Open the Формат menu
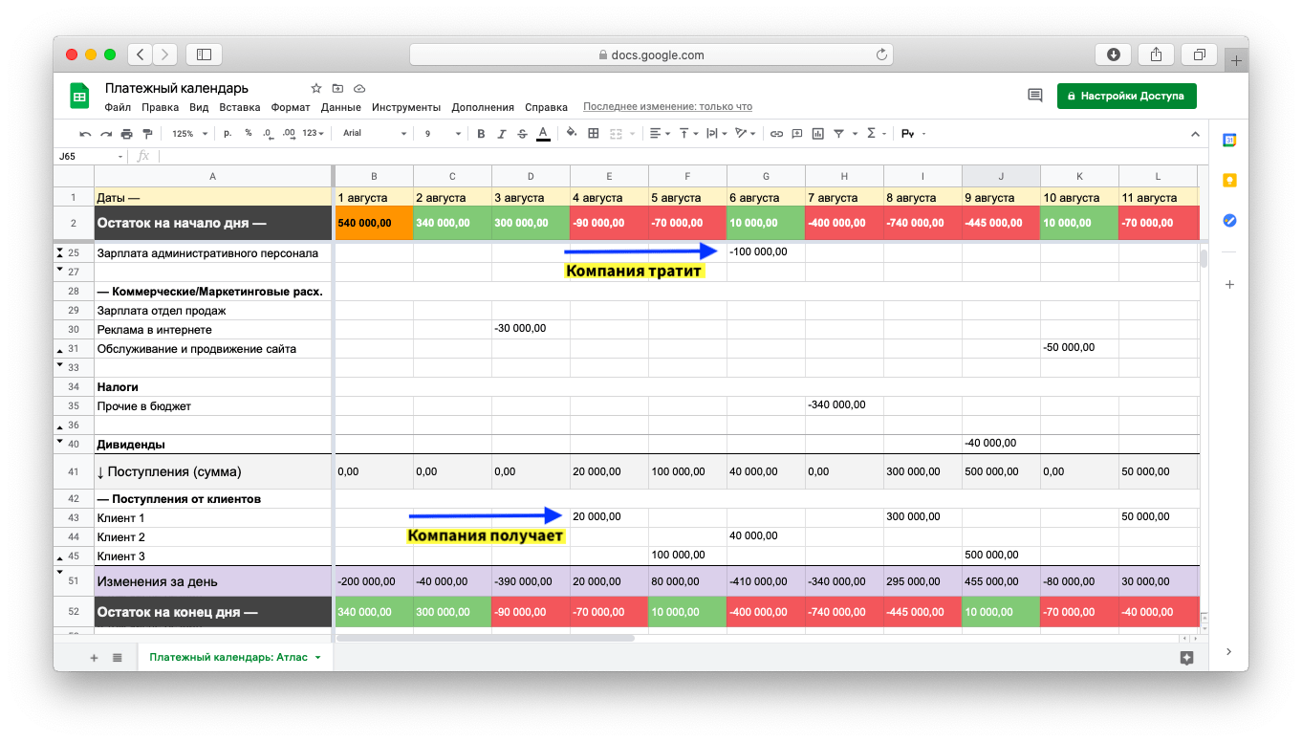Viewport: 1302px width, 742px height. coord(290,107)
